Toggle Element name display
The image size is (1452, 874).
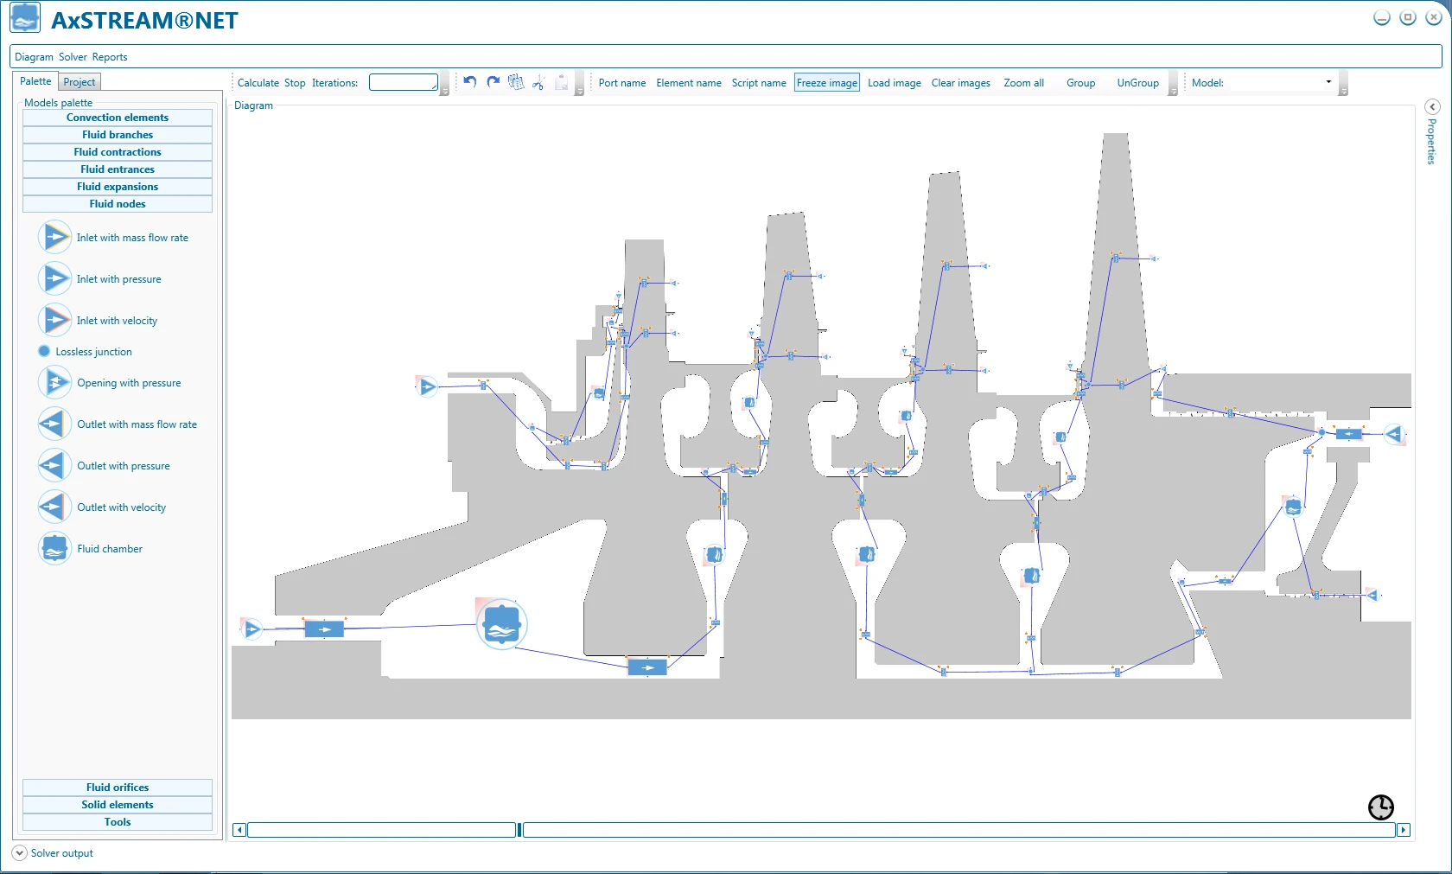pos(689,83)
